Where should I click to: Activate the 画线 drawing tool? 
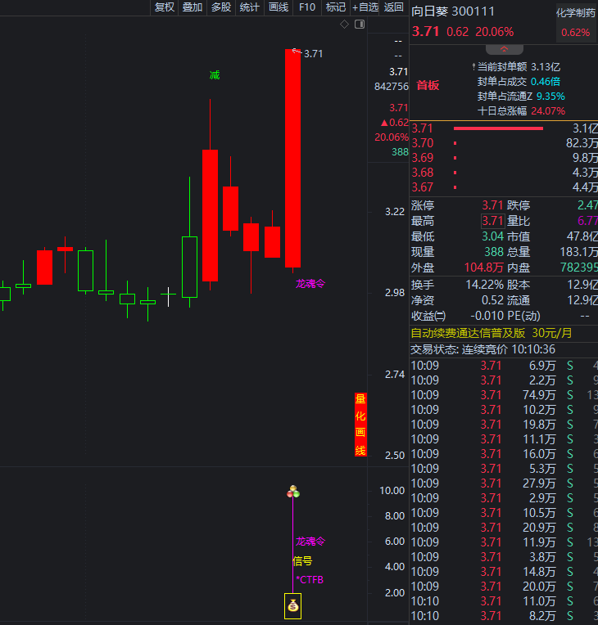(x=279, y=7)
